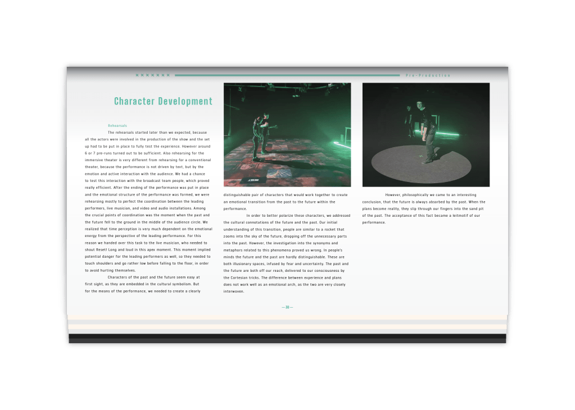
Task: Click the green neon light in left photo
Action: pyautogui.click(x=343, y=140)
